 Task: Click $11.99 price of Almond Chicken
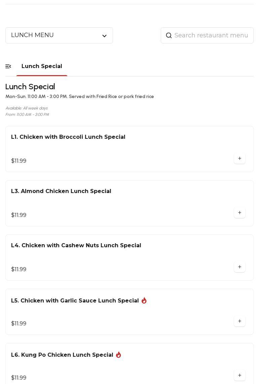[19, 215]
